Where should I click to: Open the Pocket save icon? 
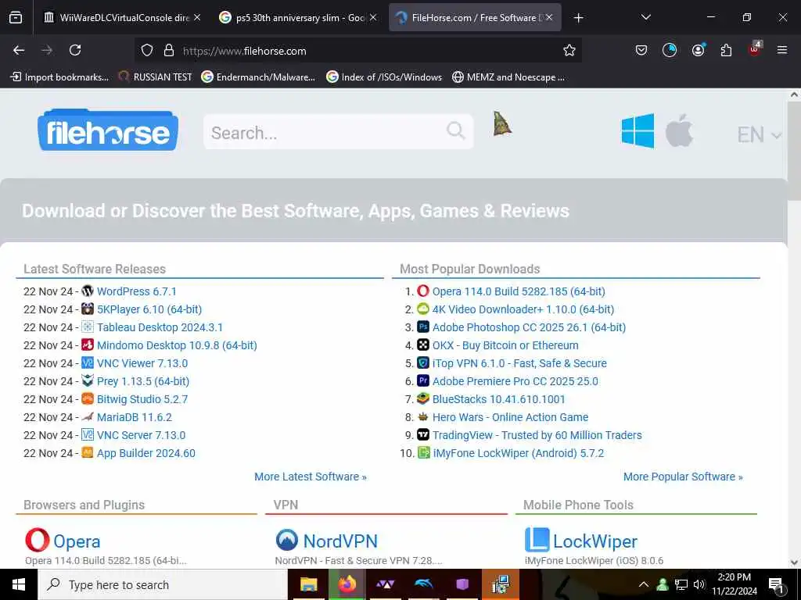641,50
